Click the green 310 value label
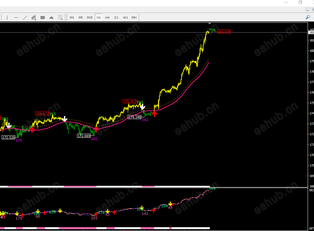314x231 pixels. click(x=140, y=102)
